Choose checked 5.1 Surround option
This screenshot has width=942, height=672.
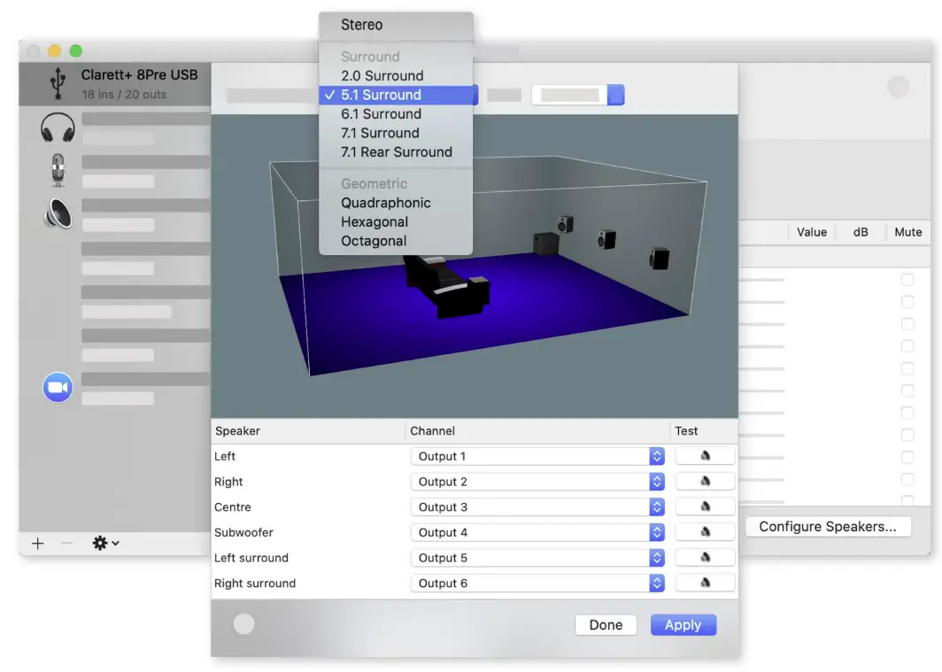coord(396,95)
